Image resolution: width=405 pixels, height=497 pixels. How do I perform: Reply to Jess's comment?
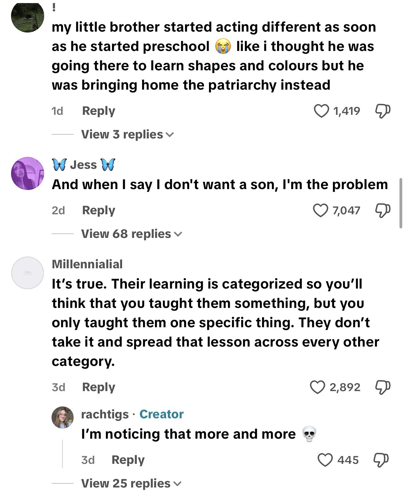pos(98,211)
